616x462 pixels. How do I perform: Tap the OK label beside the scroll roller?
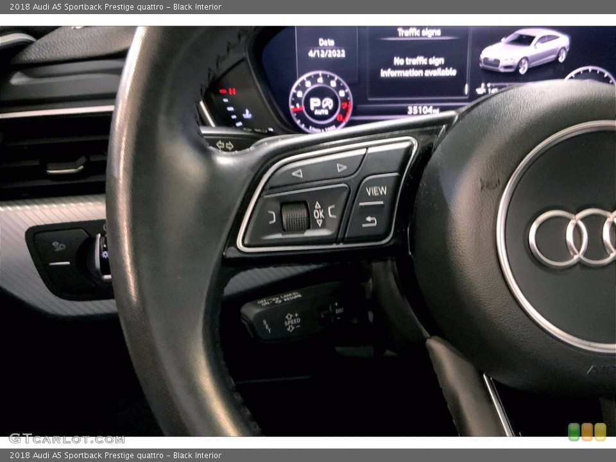click(x=319, y=214)
